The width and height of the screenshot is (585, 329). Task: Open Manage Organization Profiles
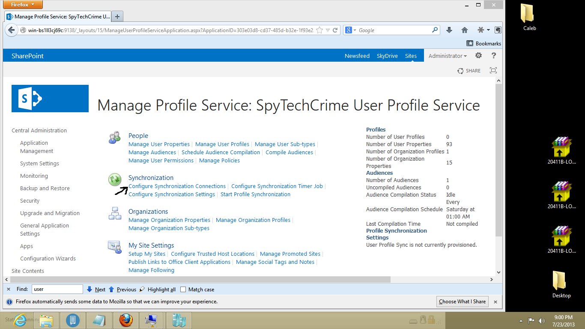pos(253,220)
